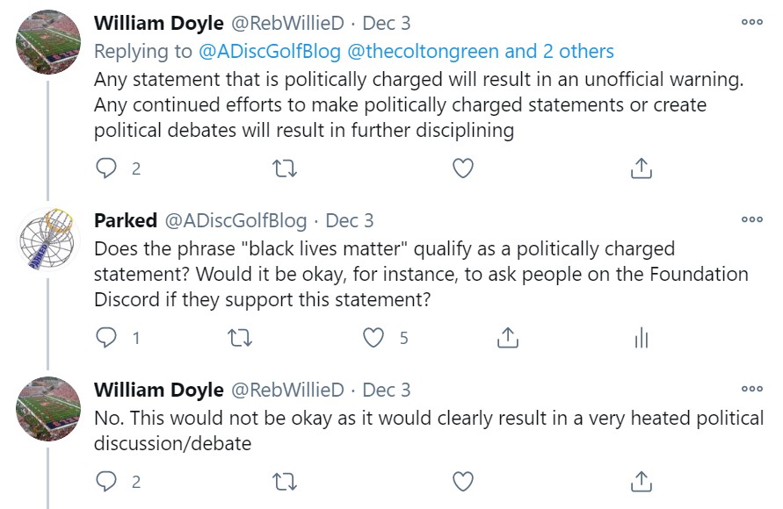This screenshot has height=509, width=783.
Task: Share Parked's tweet
Action: click(507, 337)
